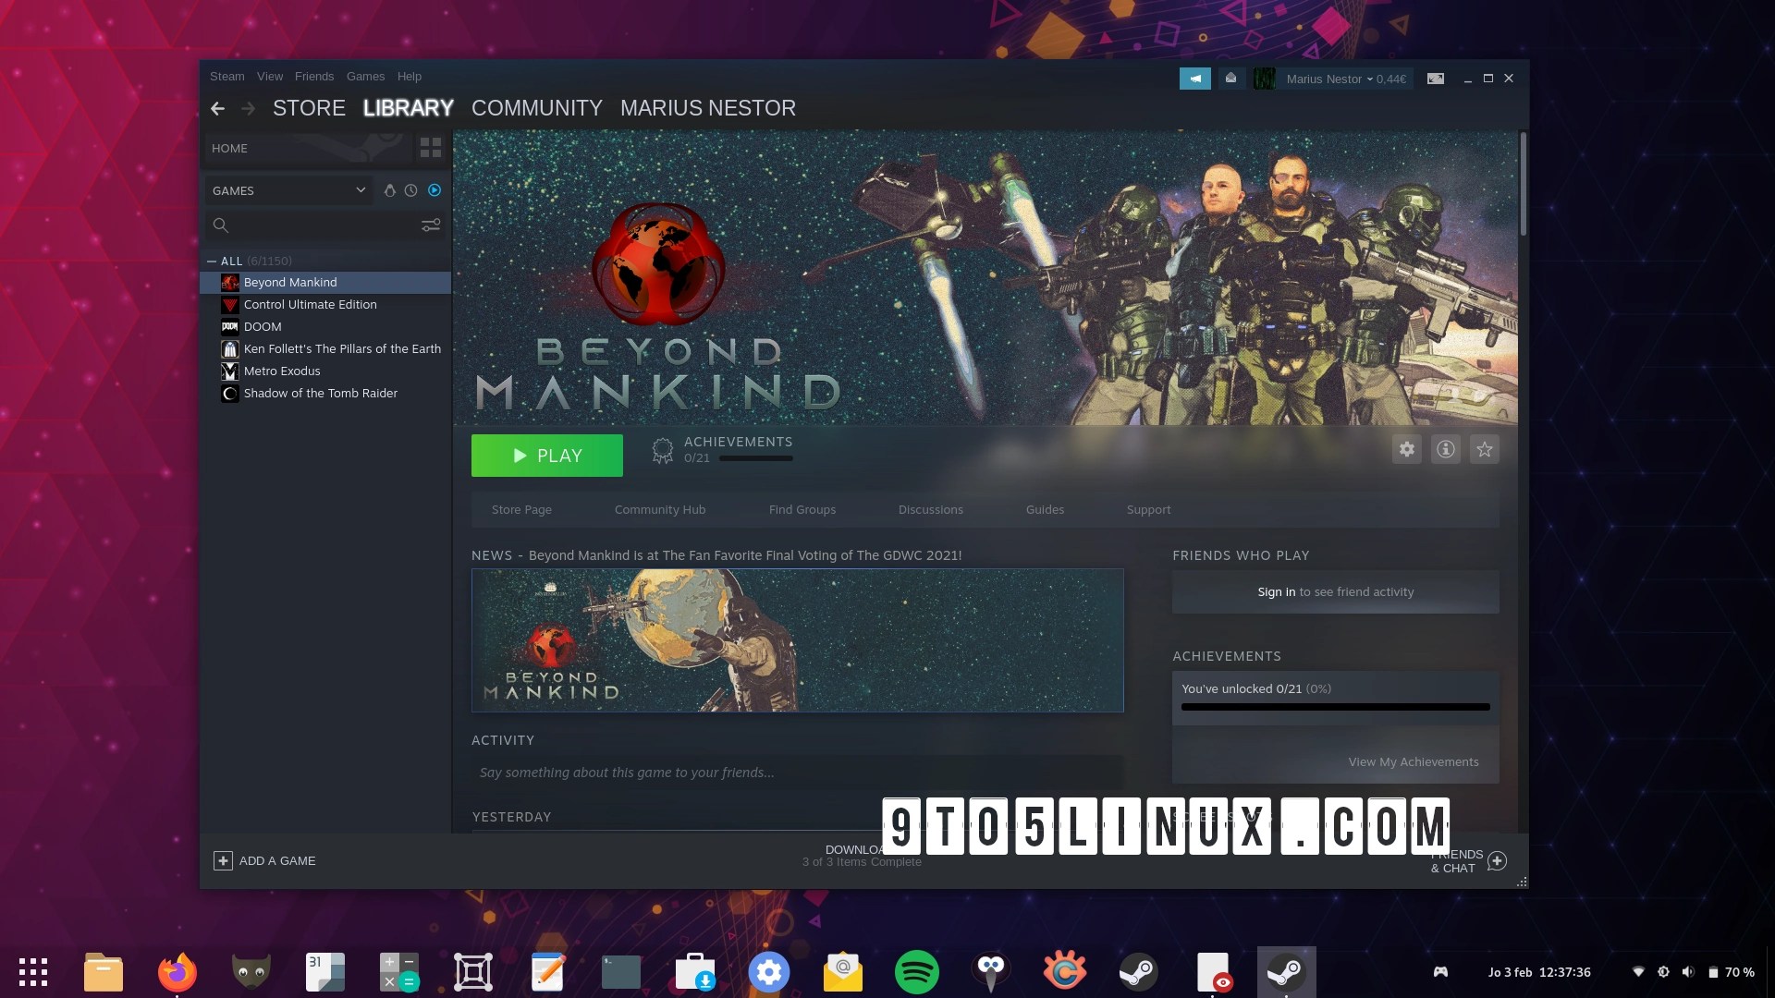Open the game settings gear icon
Image resolution: width=1775 pixels, height=998 pixels.
point(1407,449)
